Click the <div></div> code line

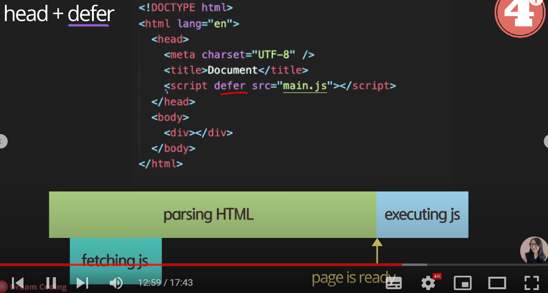click(198, 133)
